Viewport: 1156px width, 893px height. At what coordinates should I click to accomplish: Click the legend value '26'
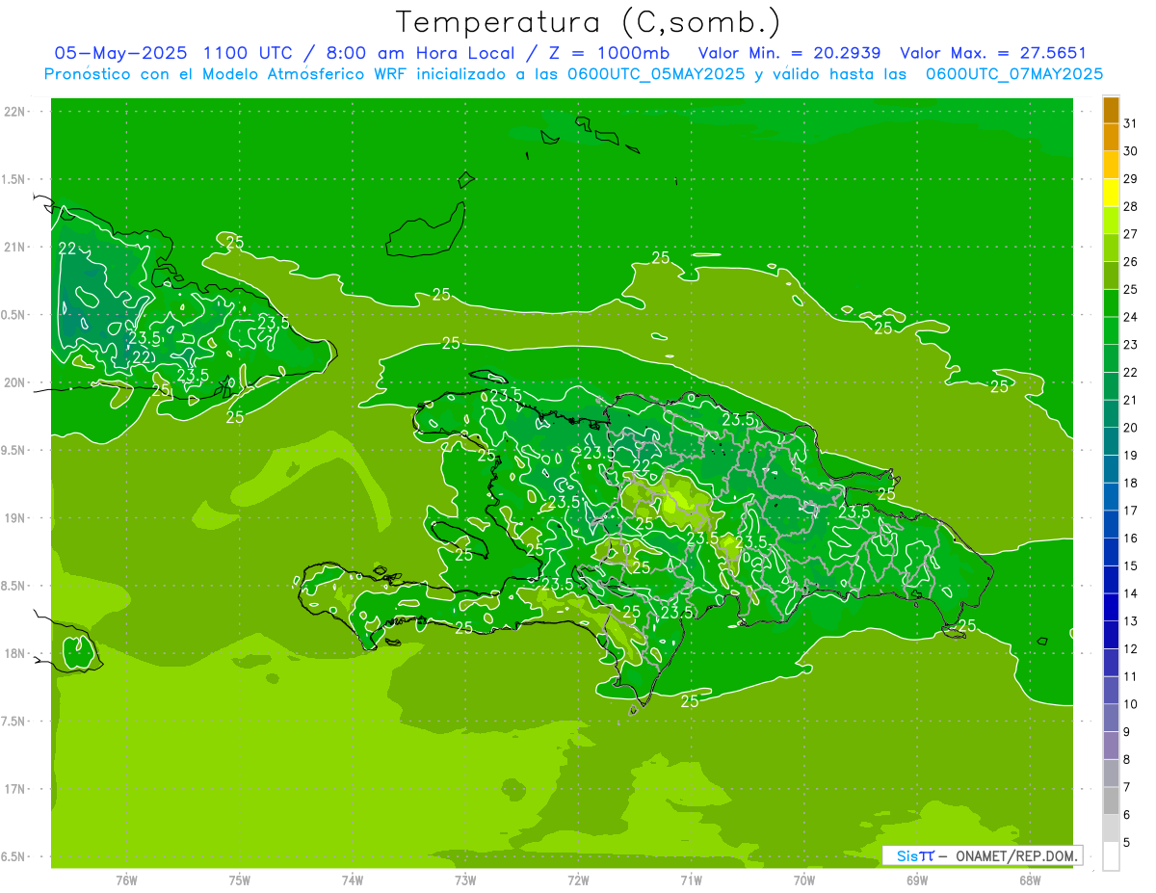[1130, 261]
